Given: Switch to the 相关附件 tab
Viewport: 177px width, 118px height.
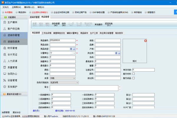Looking at the screenshot, I should tap(119, 33).
